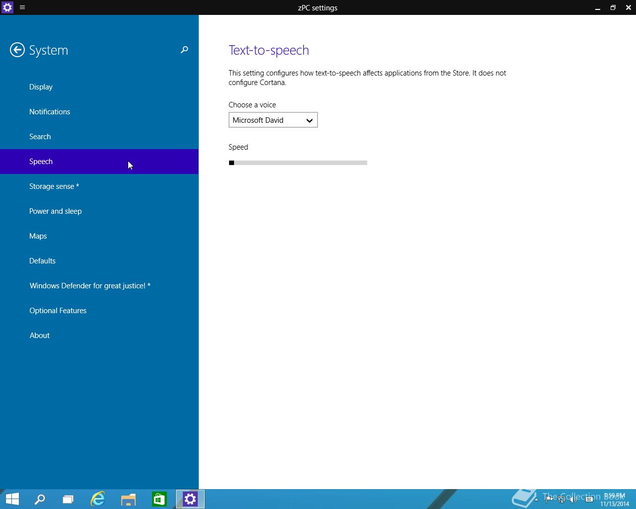Open the notifications tray icon
This screenshot has height=509, width=636.
(x=589, y=500)
